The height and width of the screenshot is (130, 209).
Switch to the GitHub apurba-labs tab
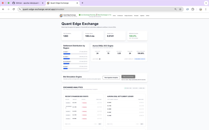(28, 3)
